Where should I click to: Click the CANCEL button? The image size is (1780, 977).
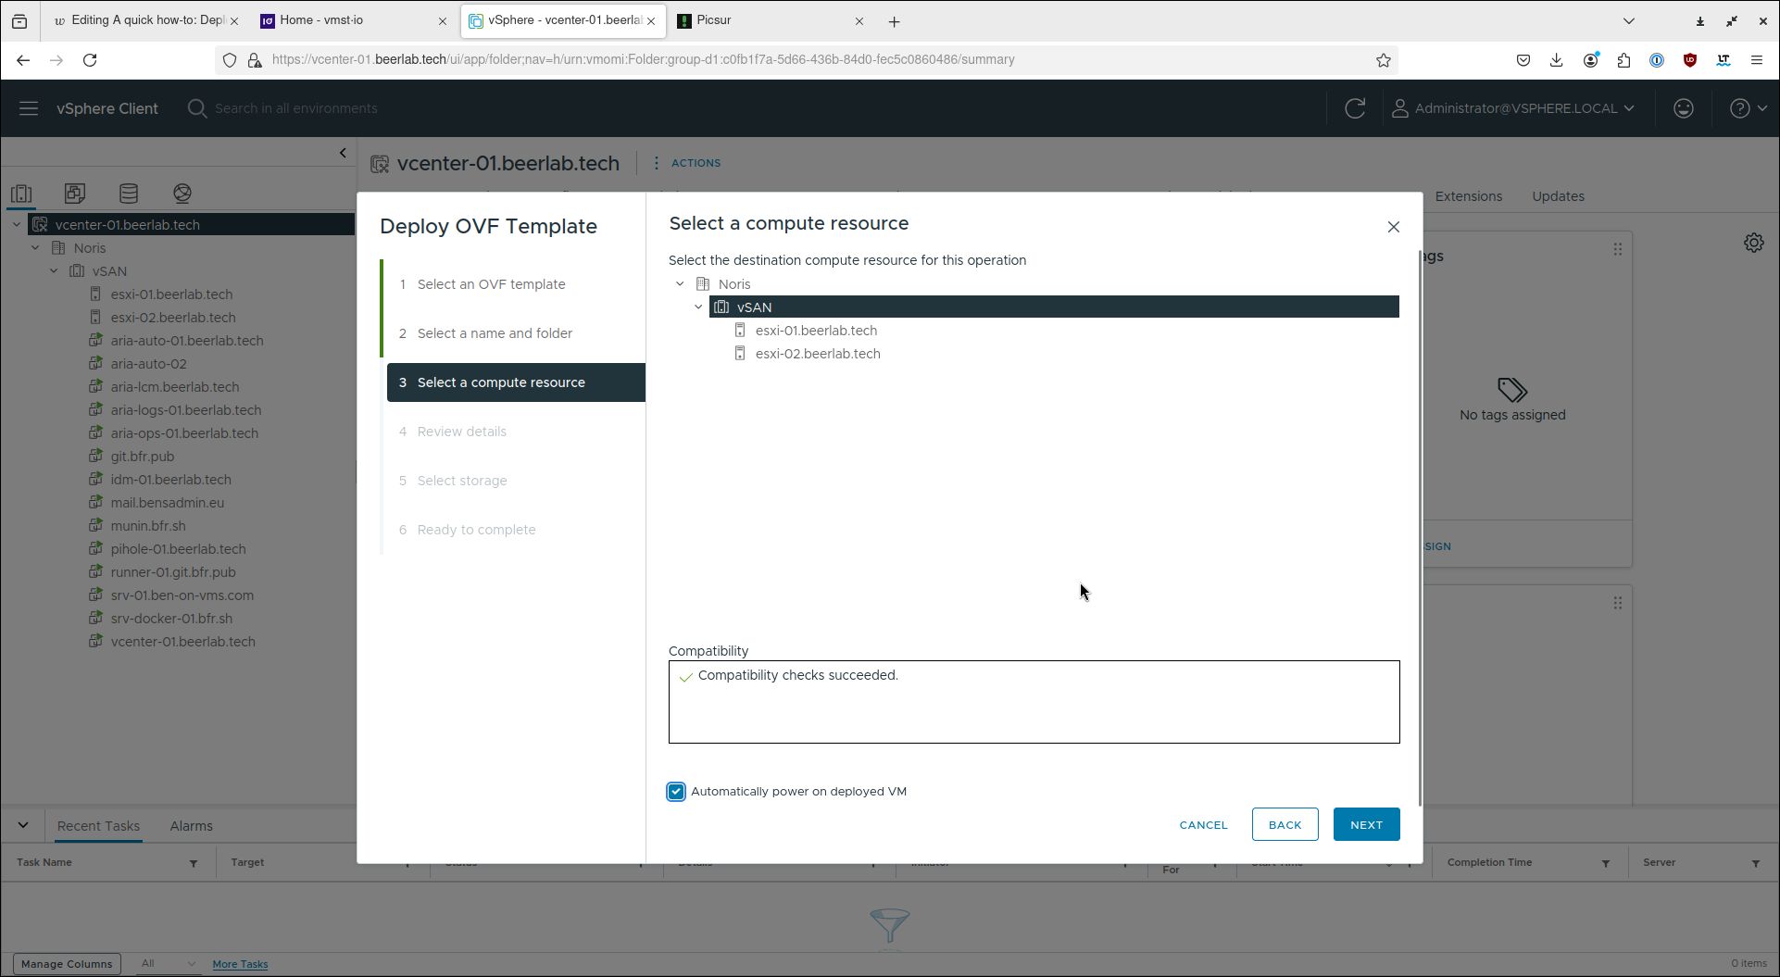(x=1203, y=825)
